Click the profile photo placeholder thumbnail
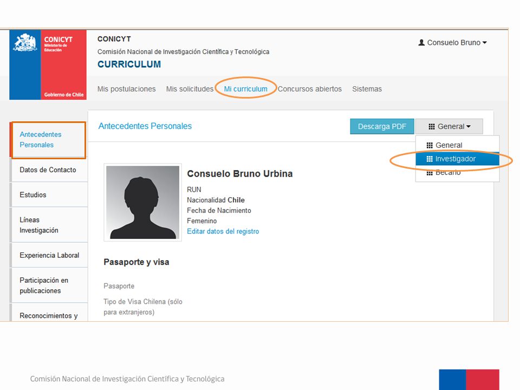 point(142,202)
